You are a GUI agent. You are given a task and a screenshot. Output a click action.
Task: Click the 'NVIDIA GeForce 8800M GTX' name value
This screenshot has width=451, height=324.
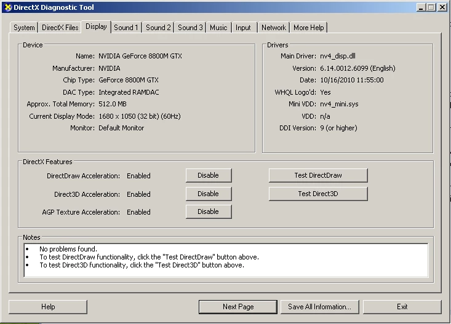[x=140, y=56]
